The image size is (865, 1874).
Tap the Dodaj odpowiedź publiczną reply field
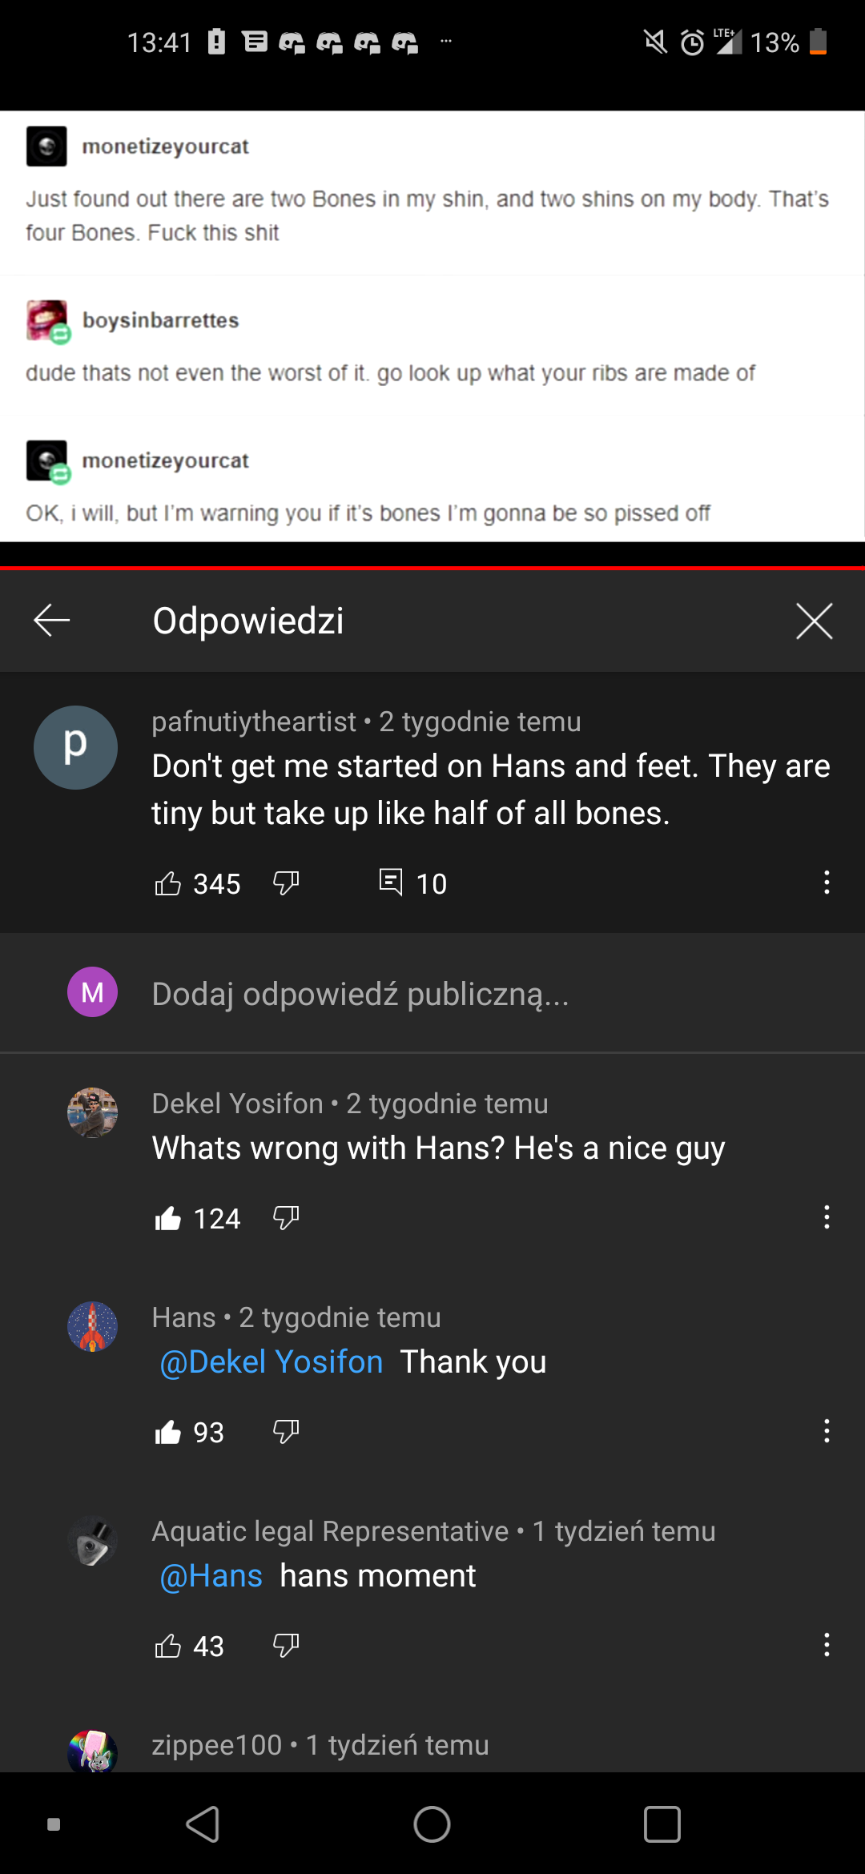point(360,994)
